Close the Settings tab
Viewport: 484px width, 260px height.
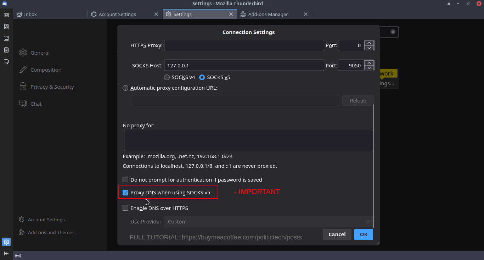click(231, 14)
